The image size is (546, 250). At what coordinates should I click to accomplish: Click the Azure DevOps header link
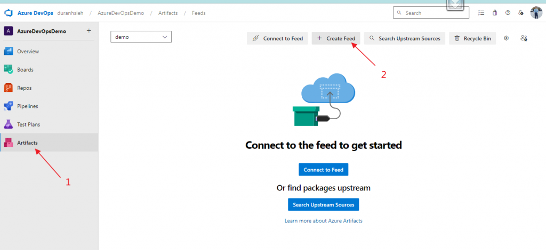coord(36,13)
